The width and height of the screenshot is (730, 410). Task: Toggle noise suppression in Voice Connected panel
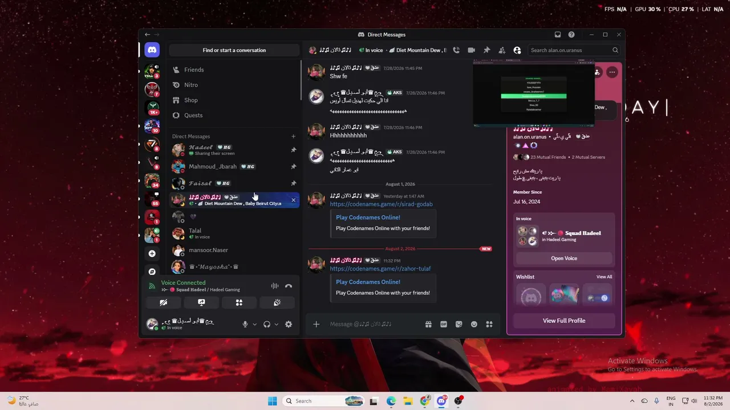click(275, 286)
